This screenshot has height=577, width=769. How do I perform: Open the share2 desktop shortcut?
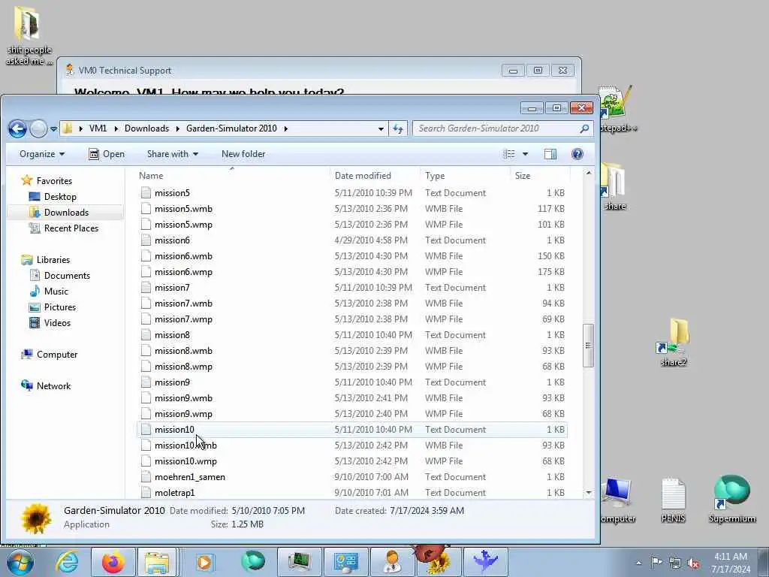coord(674,343)
